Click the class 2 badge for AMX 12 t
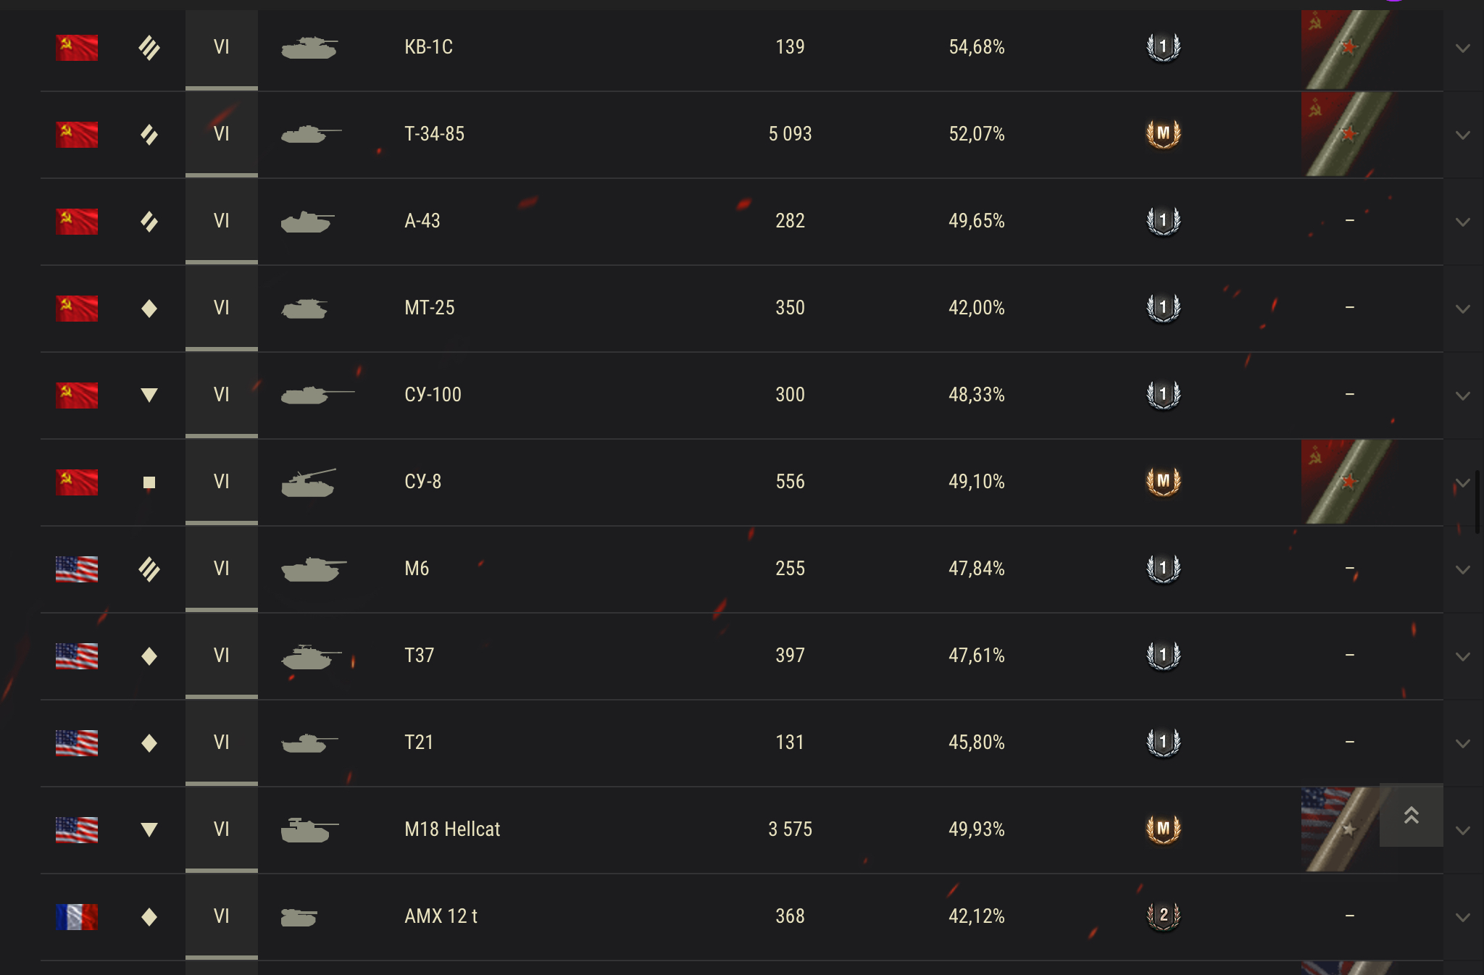This screenshot has width=1484, height=975. (x=1163, y=916)
